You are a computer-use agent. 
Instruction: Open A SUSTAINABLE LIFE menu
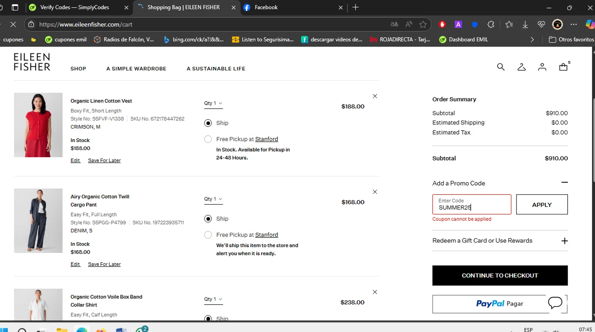coord(216,68)
